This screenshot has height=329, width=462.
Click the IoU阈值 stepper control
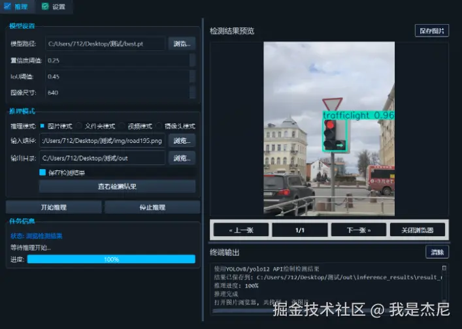tap(192, 76)
